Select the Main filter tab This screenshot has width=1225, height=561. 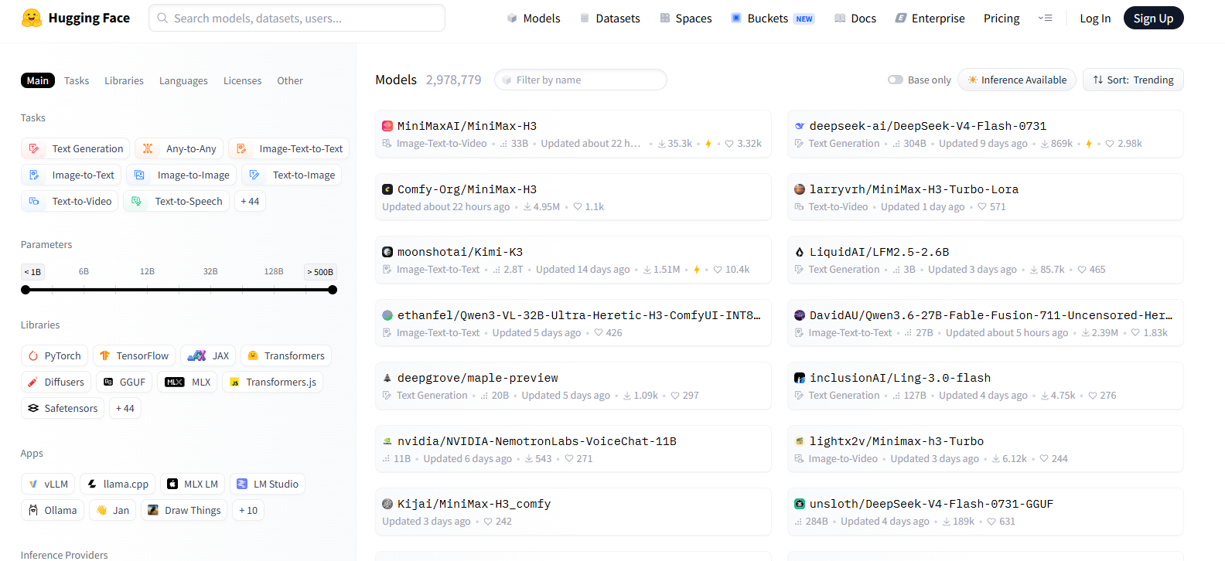[38, 81]
